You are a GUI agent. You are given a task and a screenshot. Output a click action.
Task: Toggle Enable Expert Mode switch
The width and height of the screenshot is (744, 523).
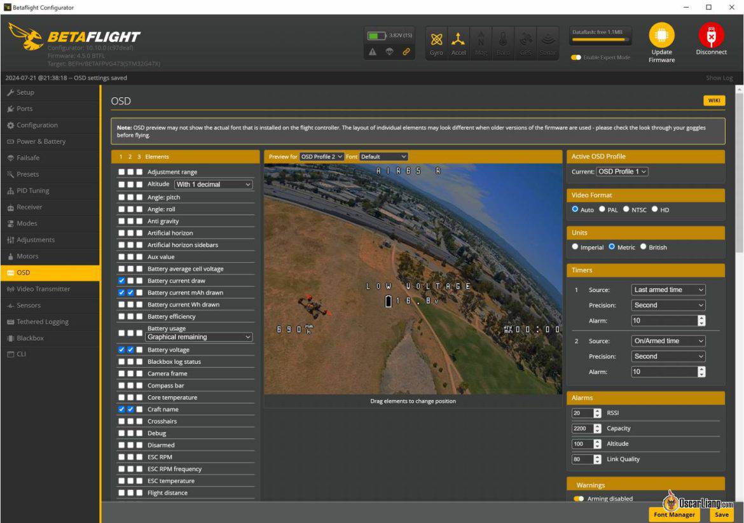point(576,57)
